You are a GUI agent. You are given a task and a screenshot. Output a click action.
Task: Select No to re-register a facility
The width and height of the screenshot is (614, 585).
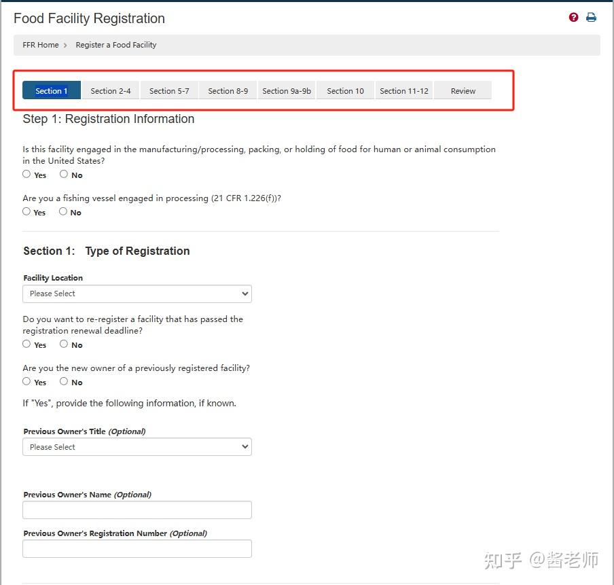(63, 344)
